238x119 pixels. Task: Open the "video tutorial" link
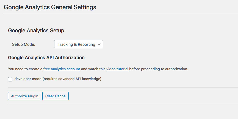pyautogui.click(x=117, y=69)
